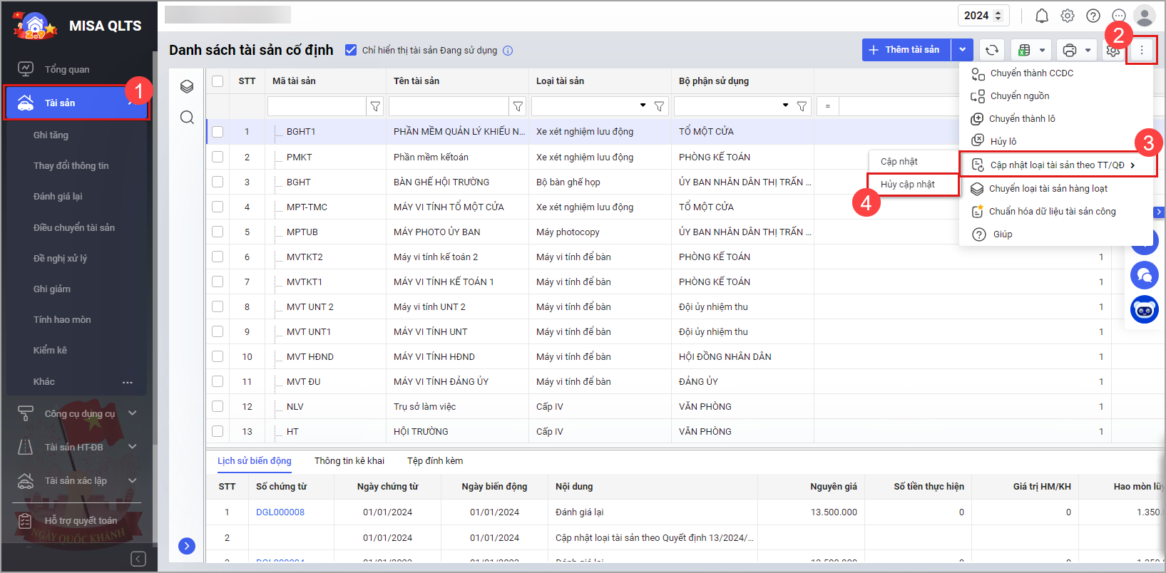Image resolution: width=1166 pixels, height=573 pixels.
Task: Click the refresh data icon
Action: coord(991,50)
